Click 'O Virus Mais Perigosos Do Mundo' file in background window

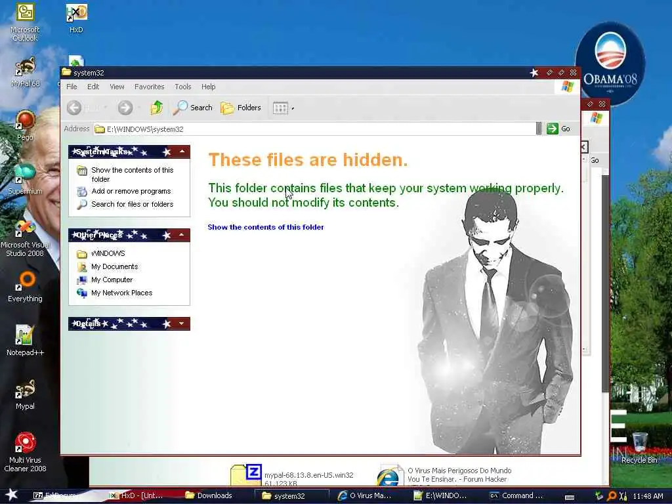coord(444,475)
